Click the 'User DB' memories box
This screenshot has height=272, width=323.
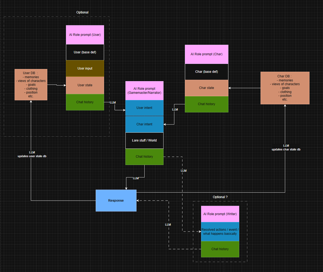click(31, 85)
